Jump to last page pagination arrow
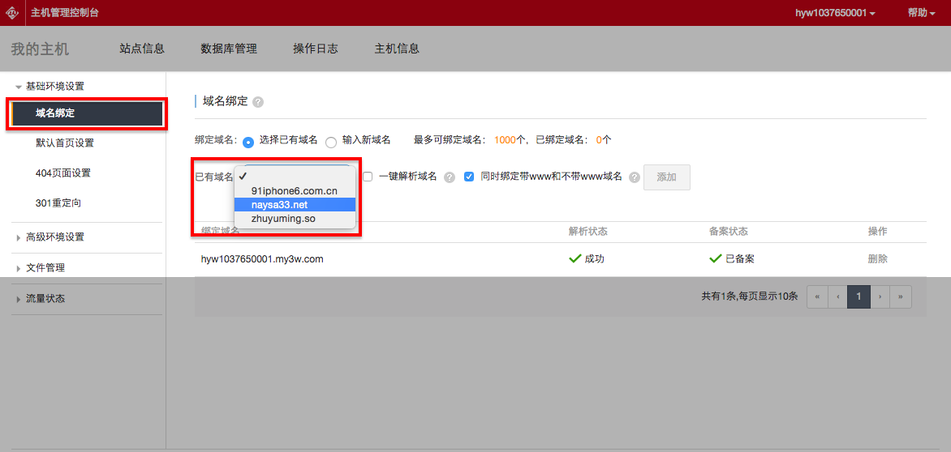Screen dimensions: 951x452 click(x=901, y=297)
